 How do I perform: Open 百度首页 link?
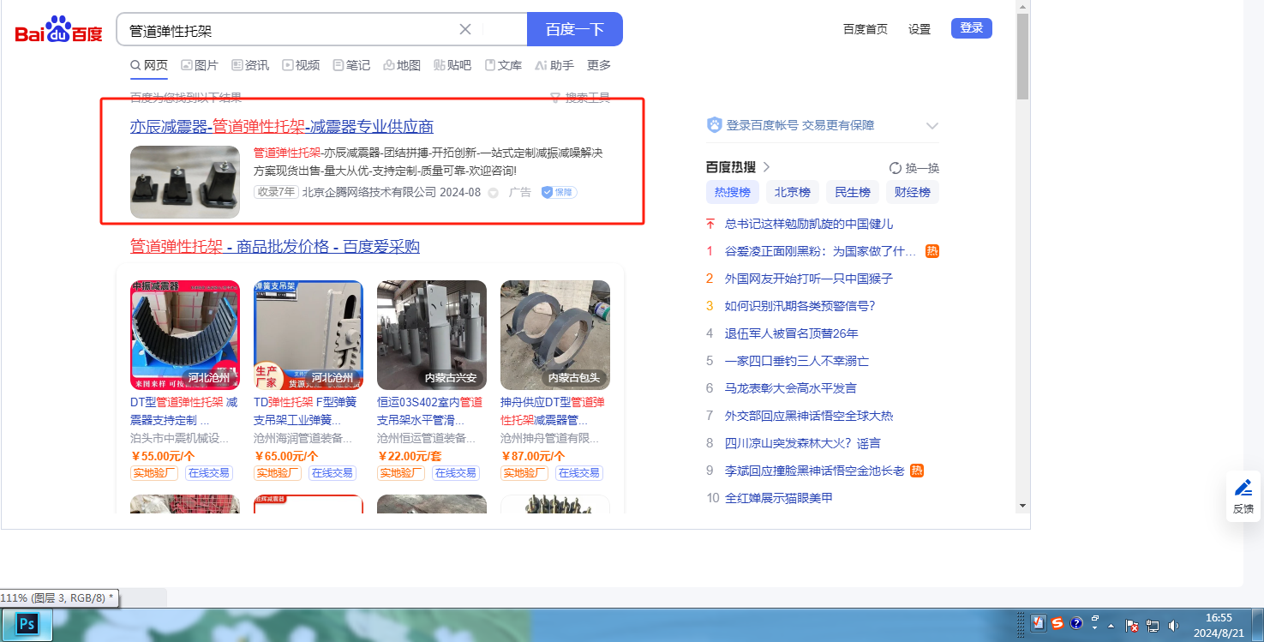[x=866, y=29]
